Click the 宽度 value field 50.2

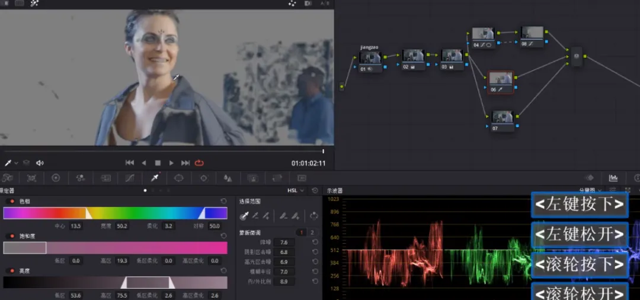coord(121,226)
